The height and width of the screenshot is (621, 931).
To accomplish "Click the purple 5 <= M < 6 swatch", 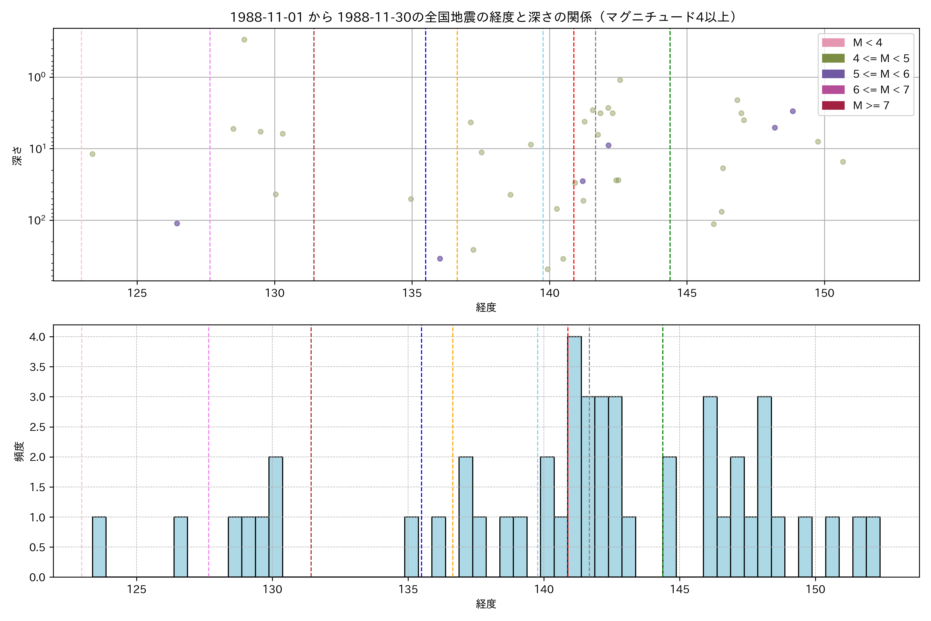I will (x=833, y=74).
